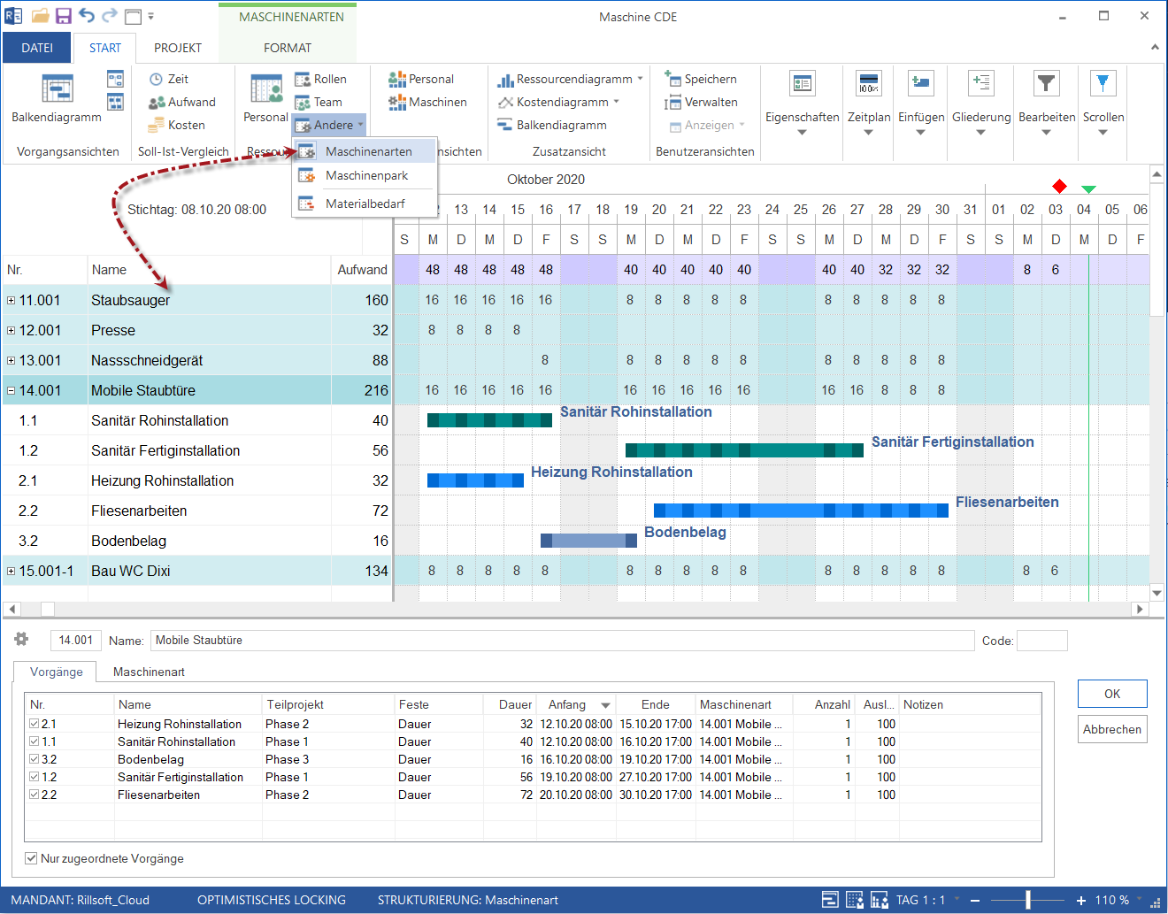The width and height of the screenshot is (1168, 914).
Task: Uncheck the Heizung Rohinstallation row 2.1 checkbox
Action: point(35,724)
